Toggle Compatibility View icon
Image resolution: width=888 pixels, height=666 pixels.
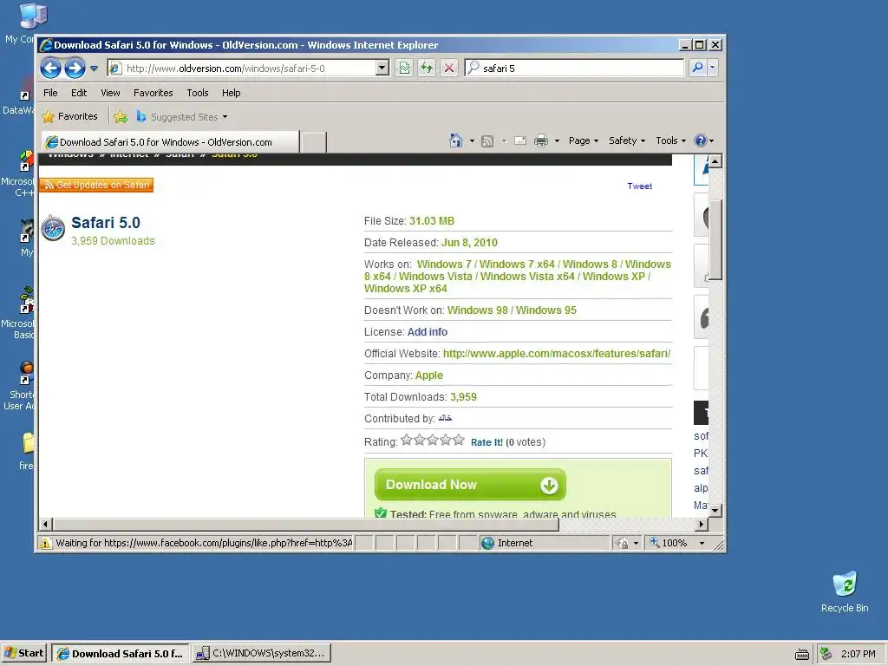coord(404,69)
